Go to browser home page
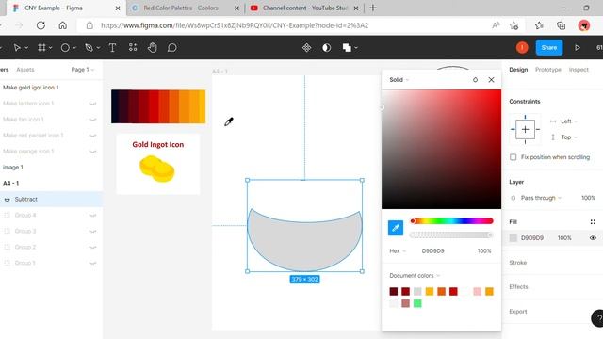The image size is (603, 339). [x=63, y=25]
